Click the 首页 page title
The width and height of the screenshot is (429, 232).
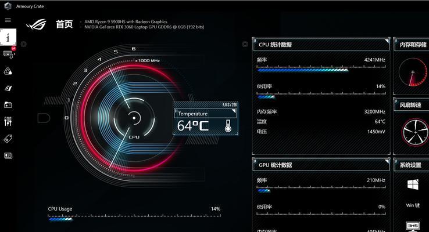[65, 24]
